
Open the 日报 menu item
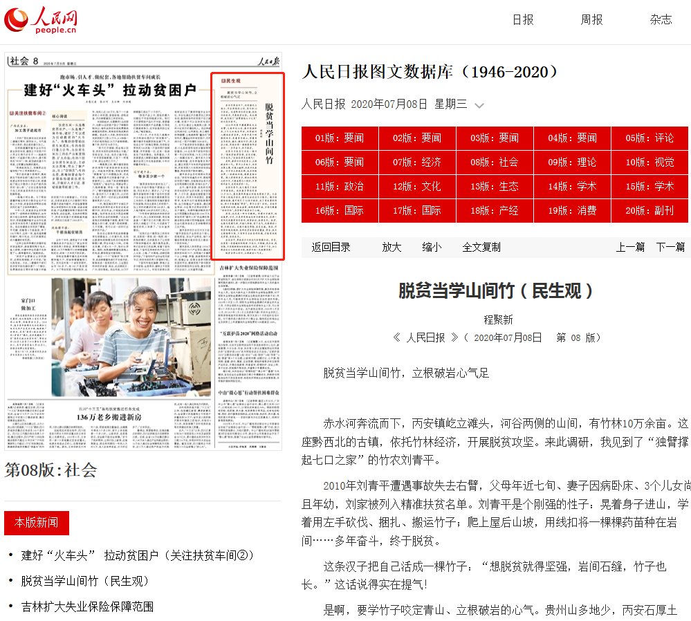pos(523,20)
